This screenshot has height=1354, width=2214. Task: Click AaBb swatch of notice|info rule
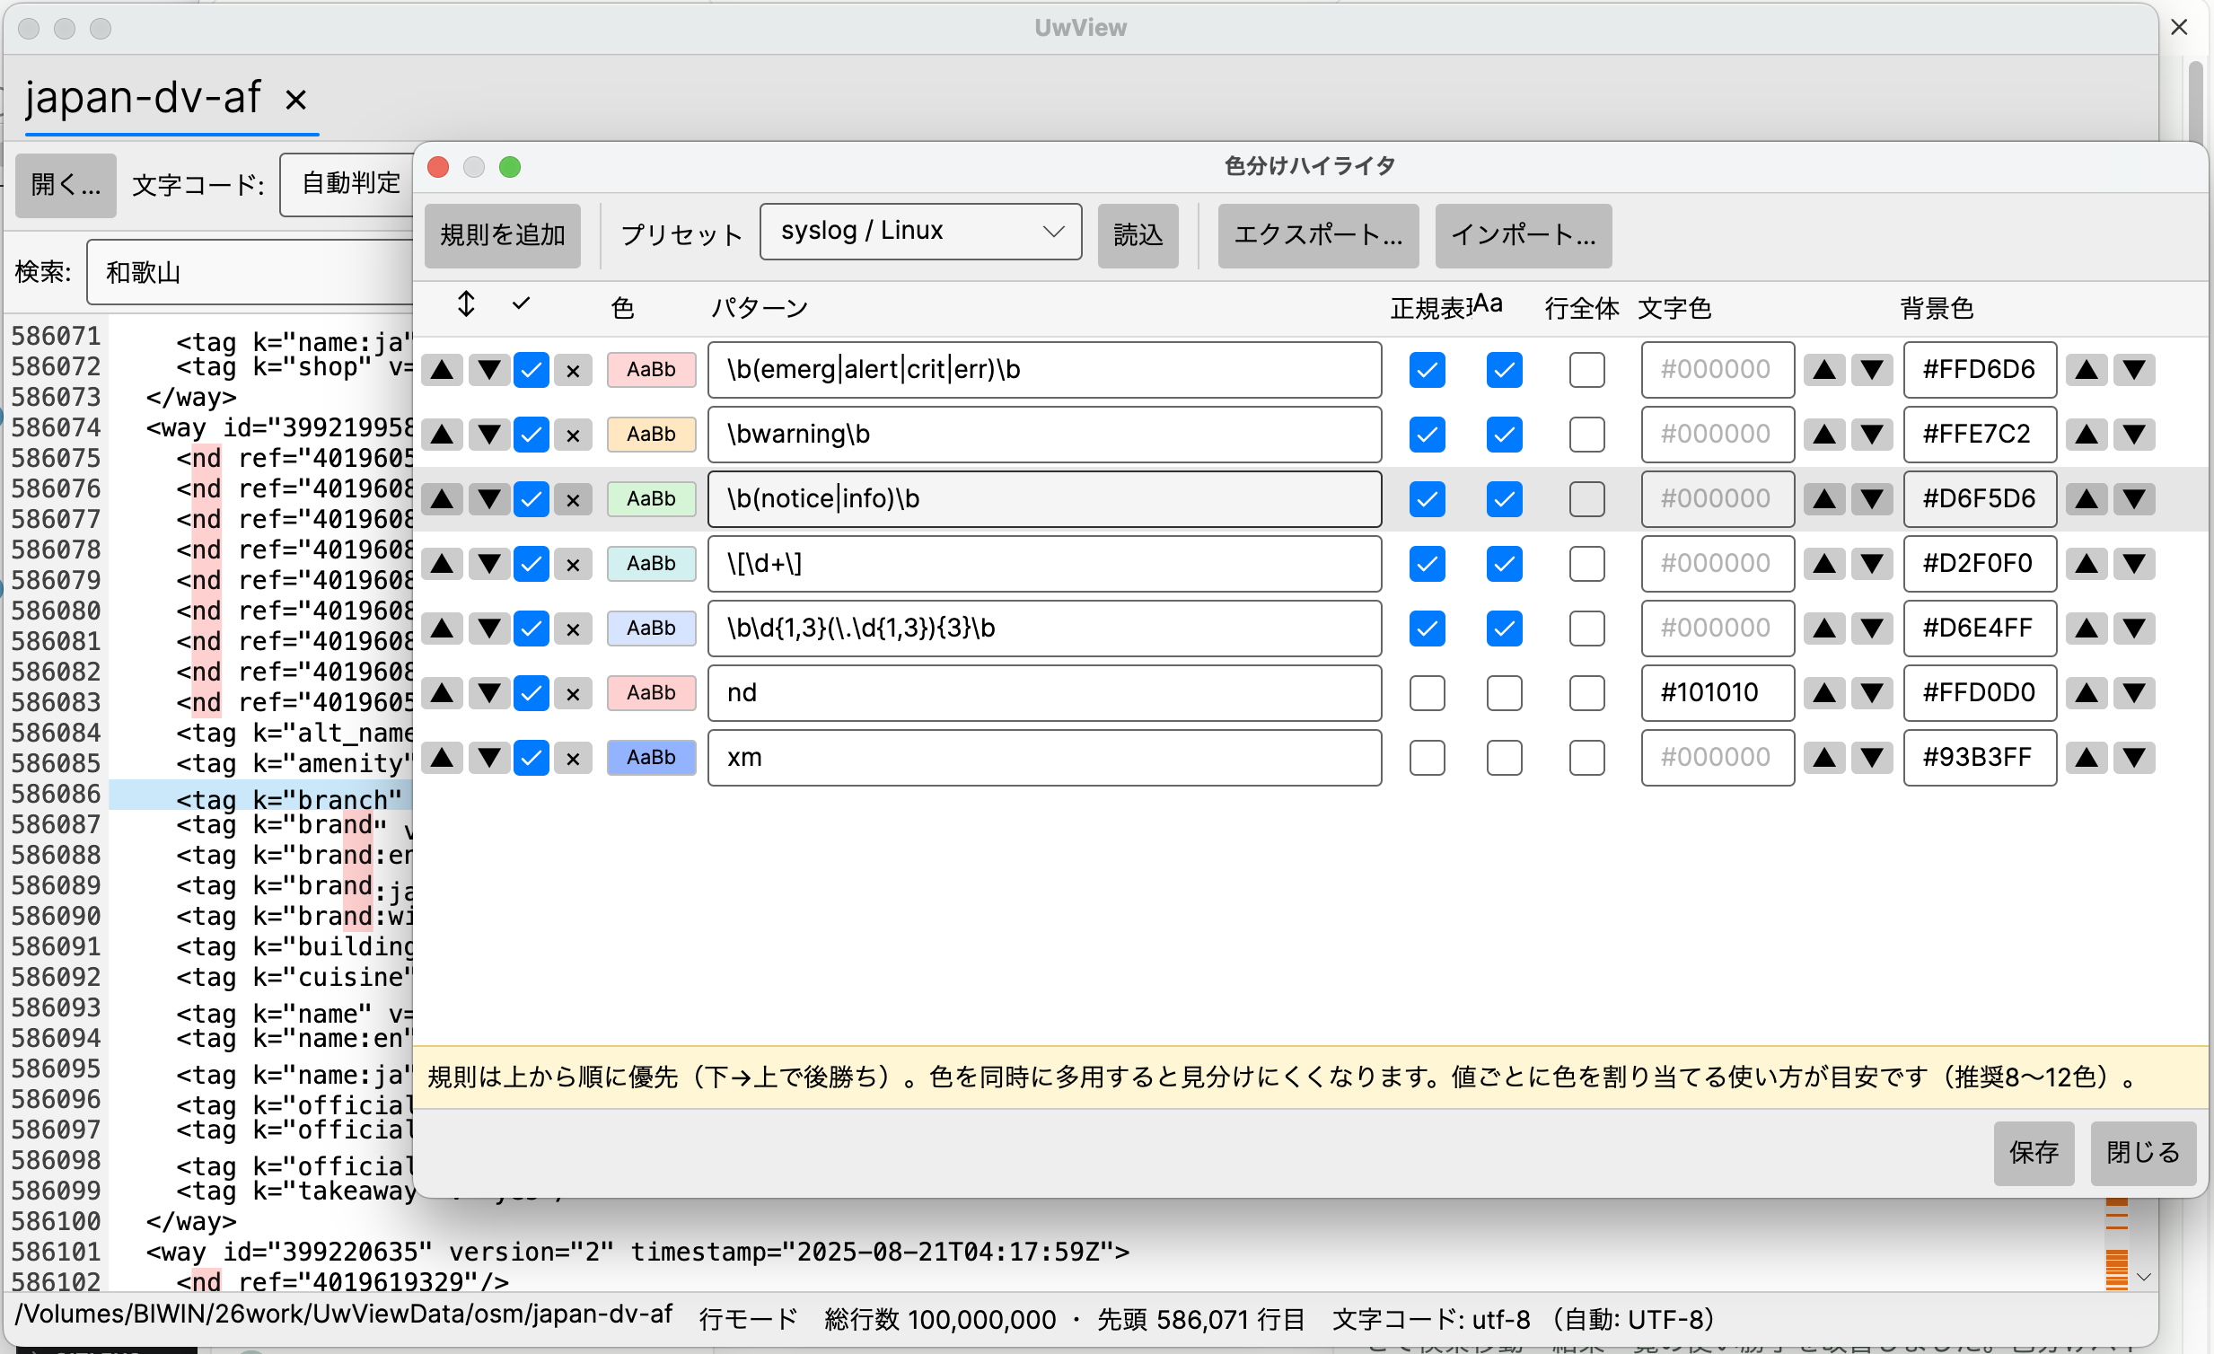point(652,499)
